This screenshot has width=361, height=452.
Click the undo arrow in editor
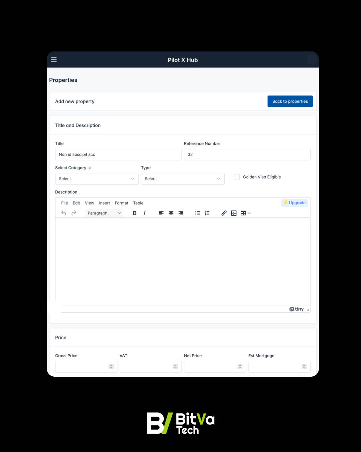coord(64,213)
